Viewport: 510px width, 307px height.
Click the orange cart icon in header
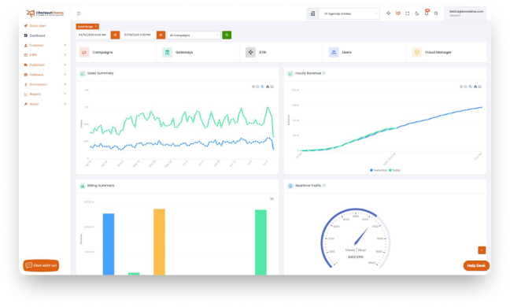(397, 13)
